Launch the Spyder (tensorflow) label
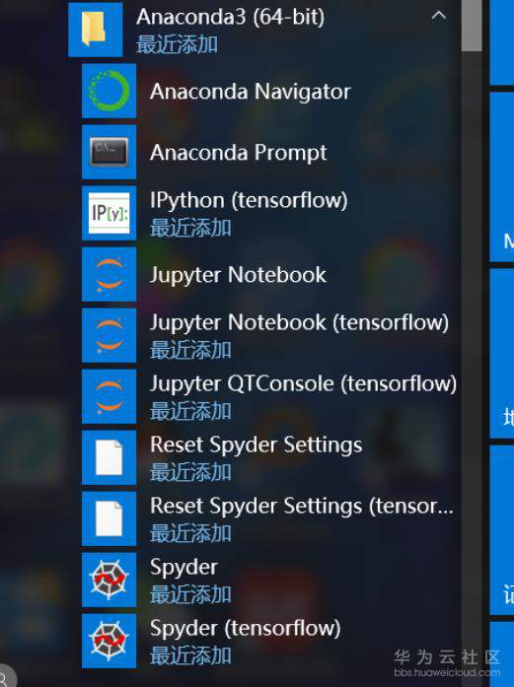The image size is (514, 687). click(245, 629)
